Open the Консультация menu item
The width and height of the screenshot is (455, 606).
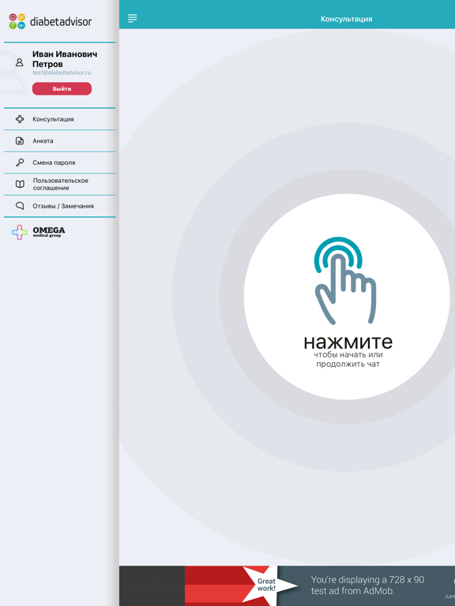coord(59,119)
